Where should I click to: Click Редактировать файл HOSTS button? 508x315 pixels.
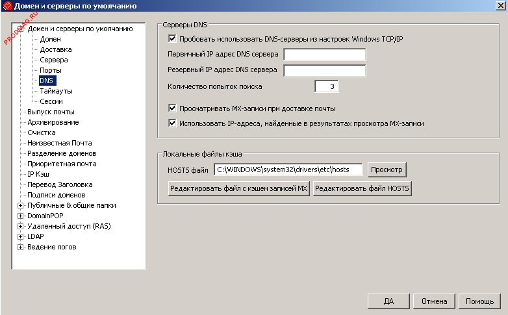(x=362, y=189)
